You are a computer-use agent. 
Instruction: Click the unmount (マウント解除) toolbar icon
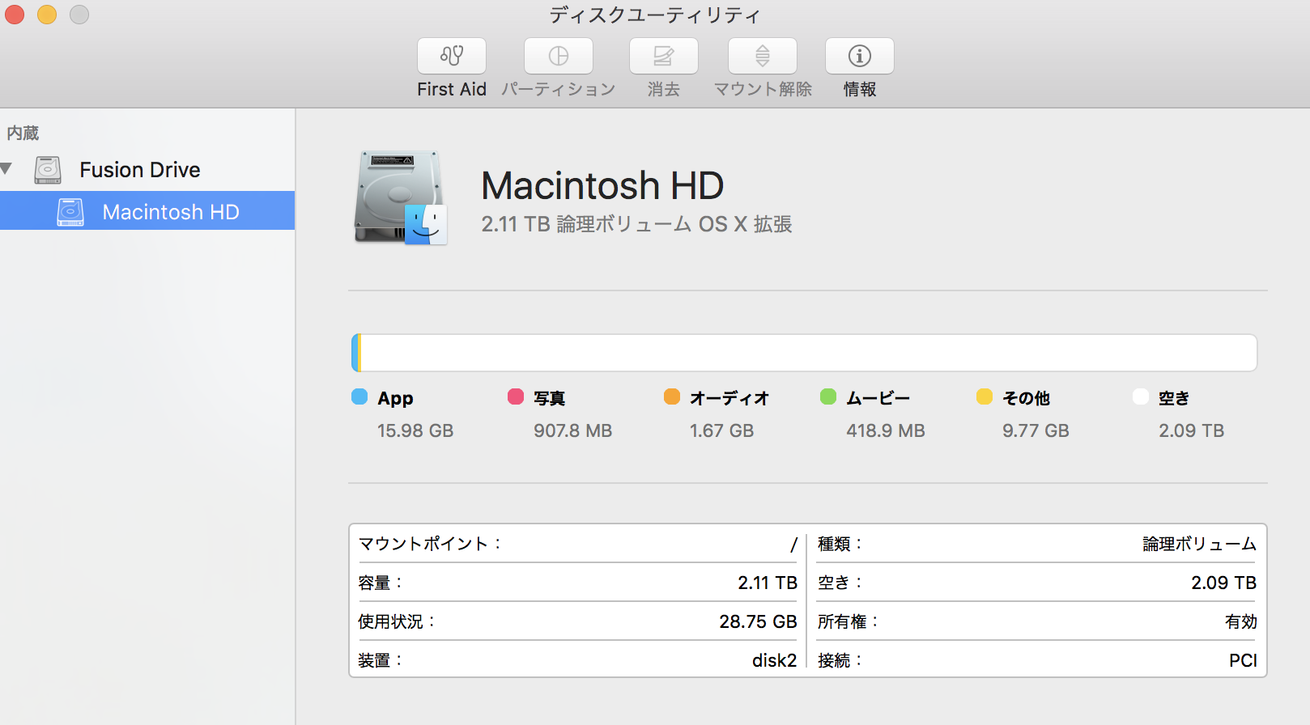[762, 56]
